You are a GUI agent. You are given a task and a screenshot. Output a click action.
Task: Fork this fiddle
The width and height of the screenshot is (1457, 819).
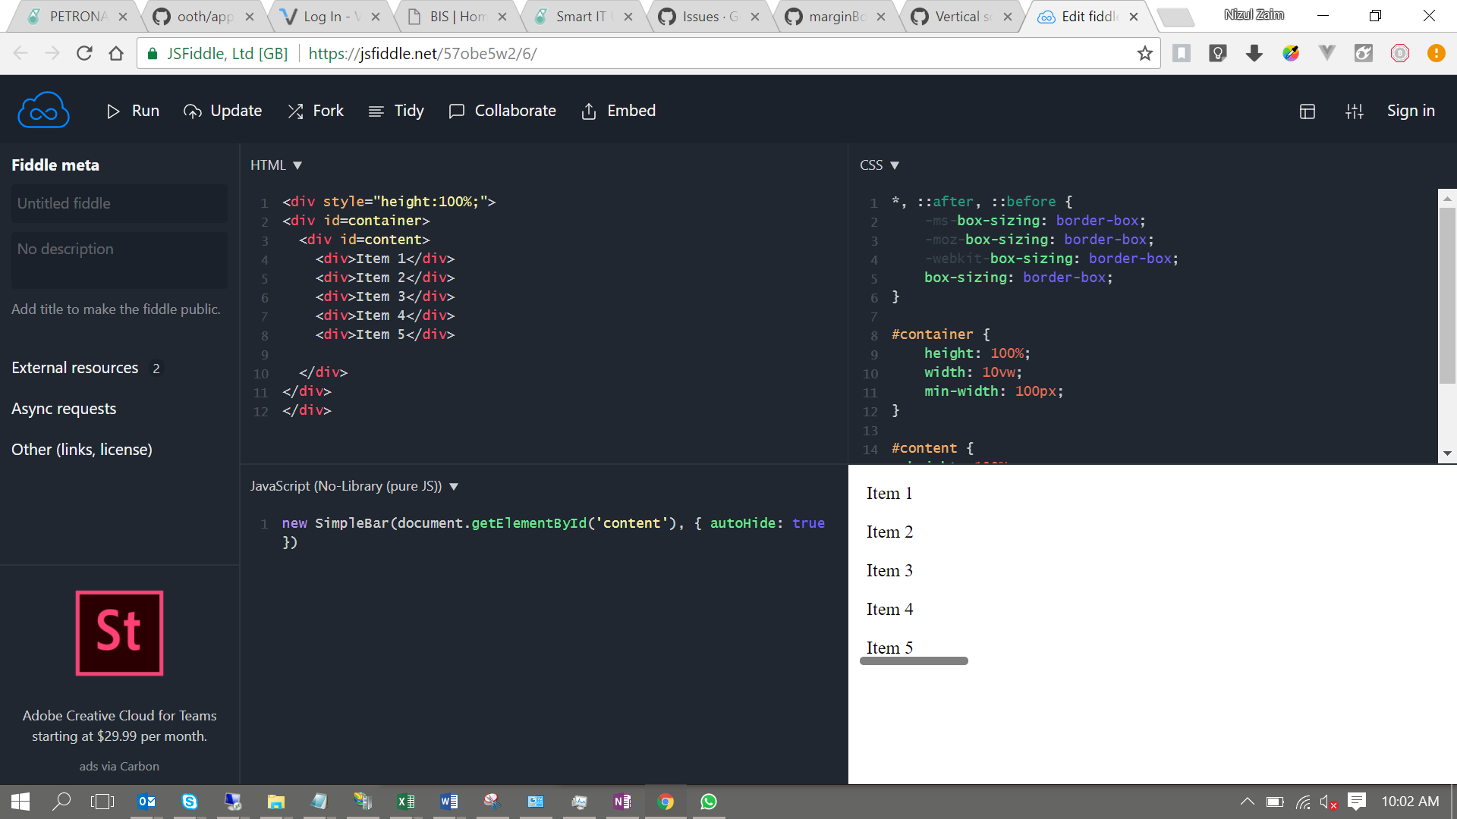[x=316, y=111]
